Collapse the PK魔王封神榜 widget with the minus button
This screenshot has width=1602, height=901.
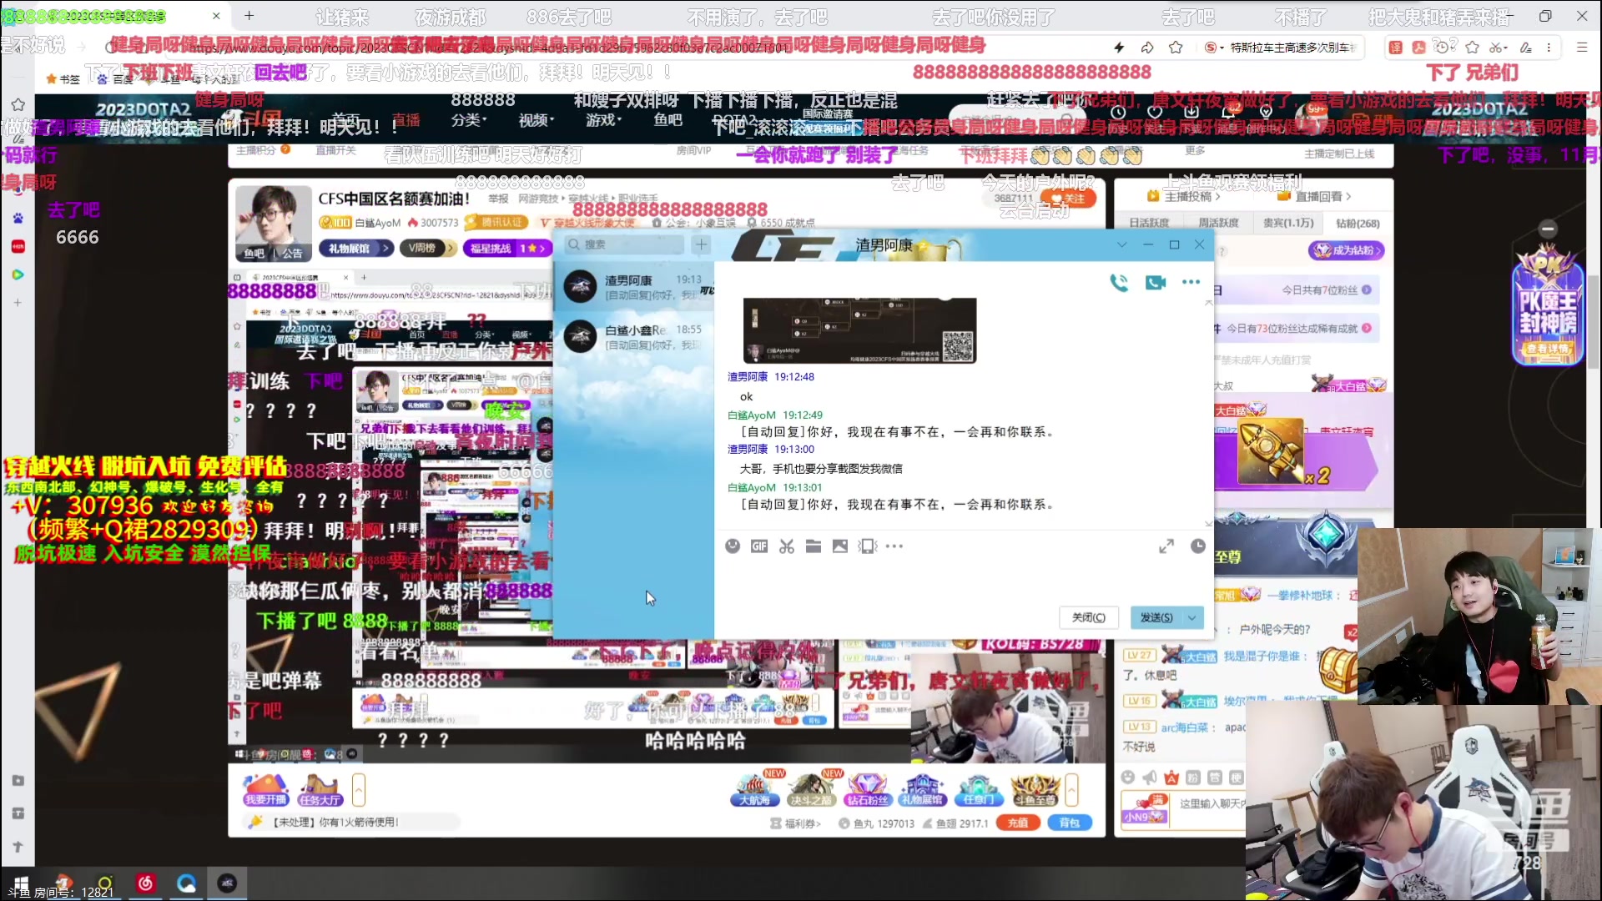point(1548,229)
